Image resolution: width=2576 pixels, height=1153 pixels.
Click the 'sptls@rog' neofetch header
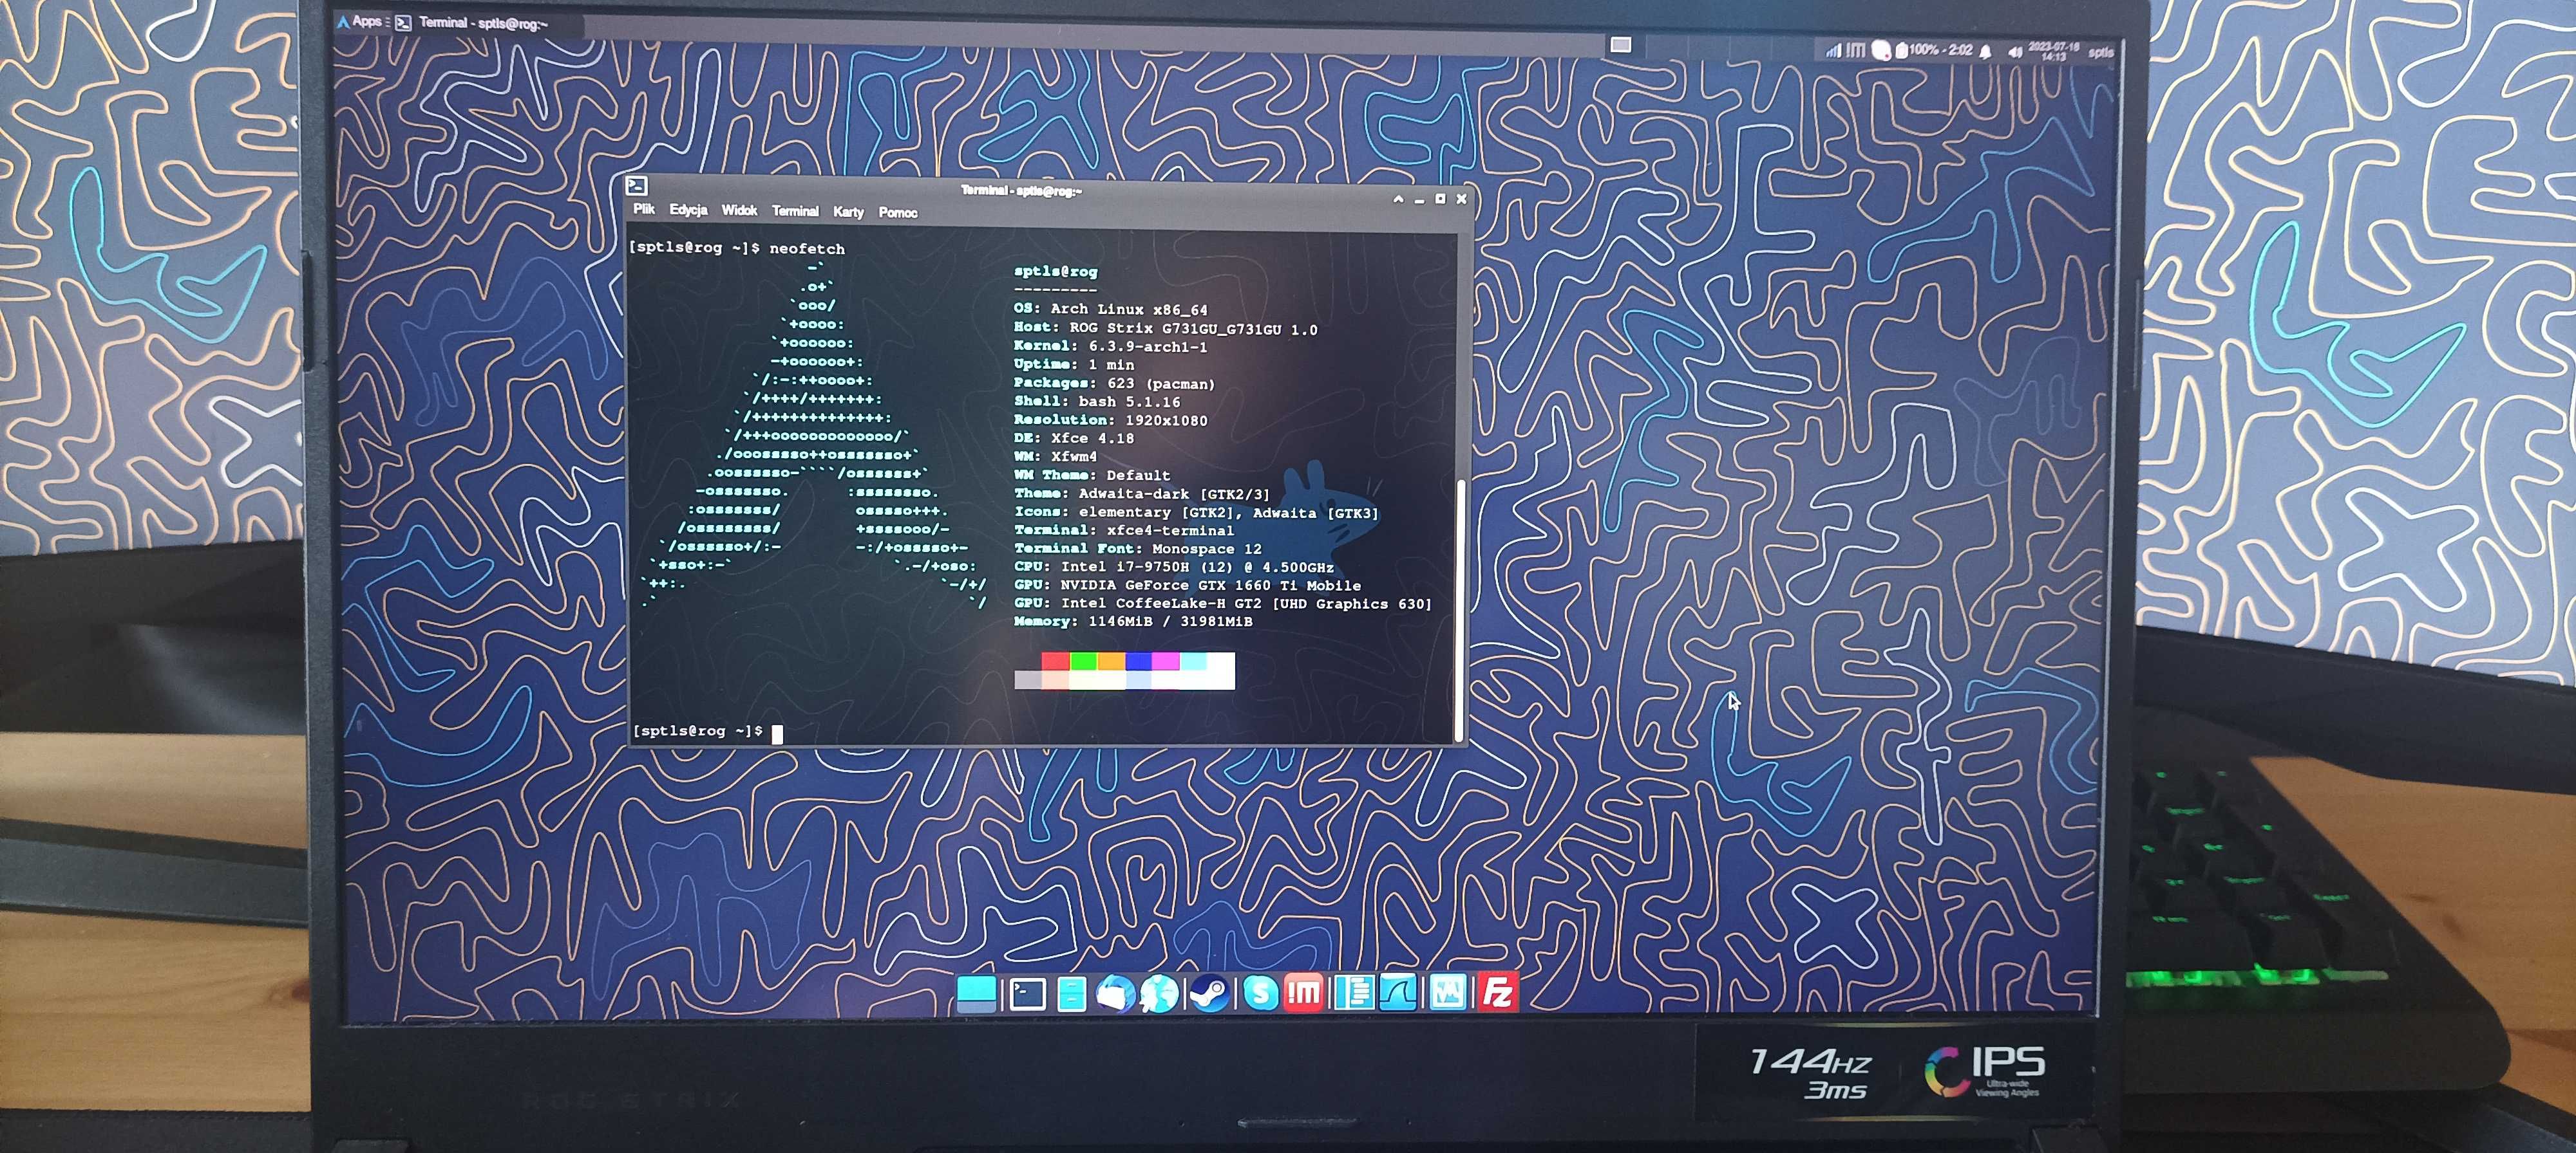[1055, 272]
